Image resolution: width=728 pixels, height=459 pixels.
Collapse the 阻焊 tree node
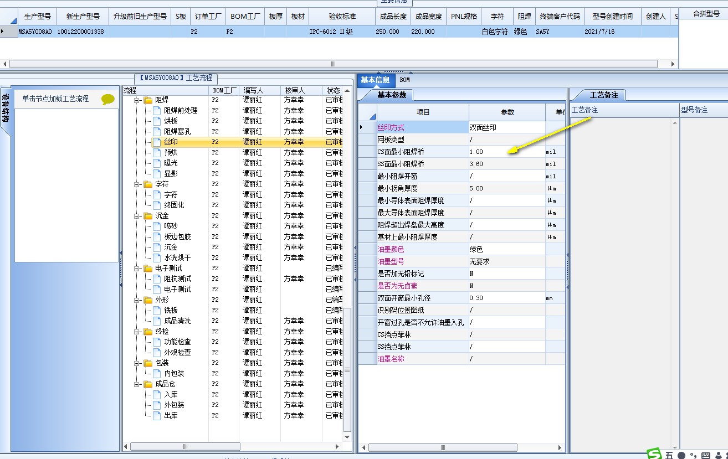[137, 100]
